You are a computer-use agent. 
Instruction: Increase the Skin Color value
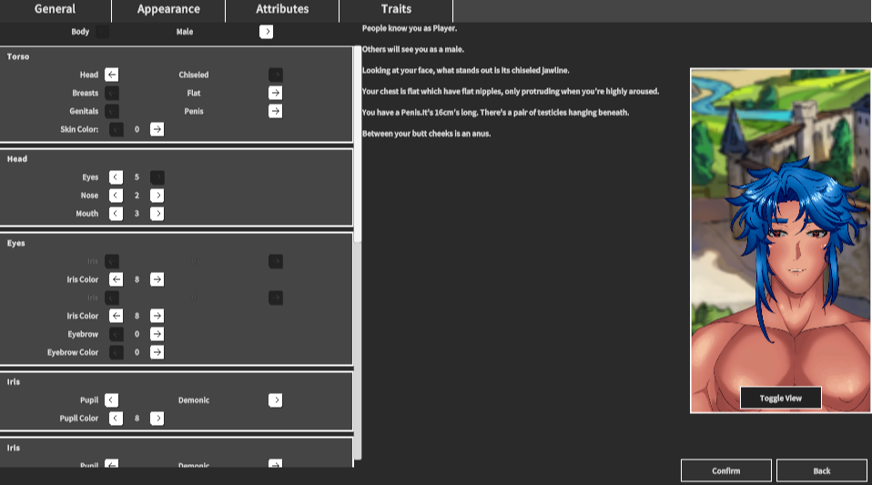(x=157, y=129)
